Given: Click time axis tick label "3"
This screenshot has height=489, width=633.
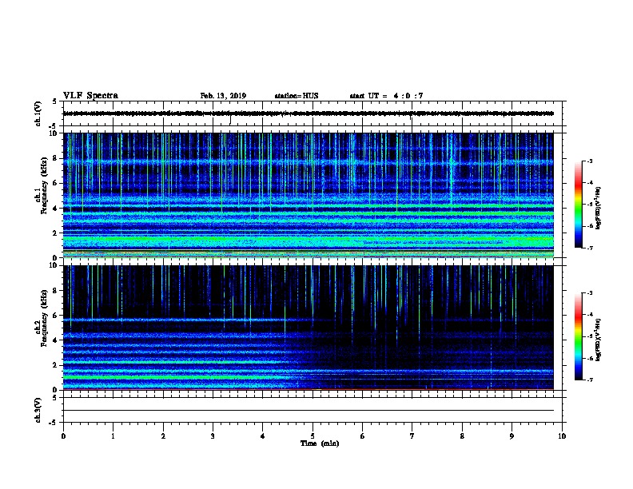Looking at the screenshot, I should pyautogui.click(x=213, y=436).
